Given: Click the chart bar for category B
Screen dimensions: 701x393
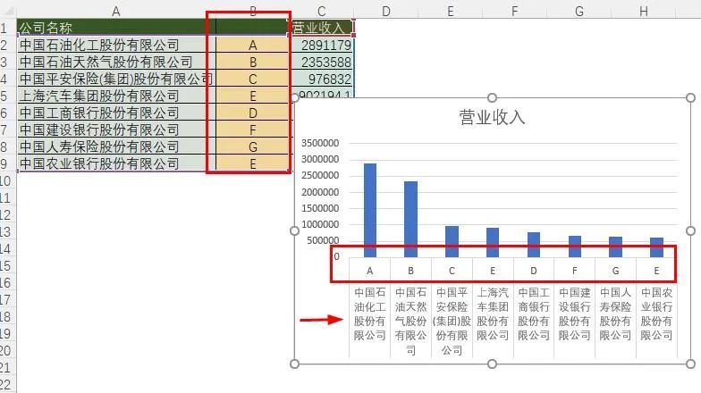Looking at the screenshot, I should (x=410, y=219).
